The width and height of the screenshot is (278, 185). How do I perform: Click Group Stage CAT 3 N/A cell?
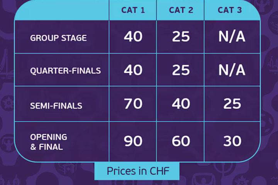click(232, 37)
